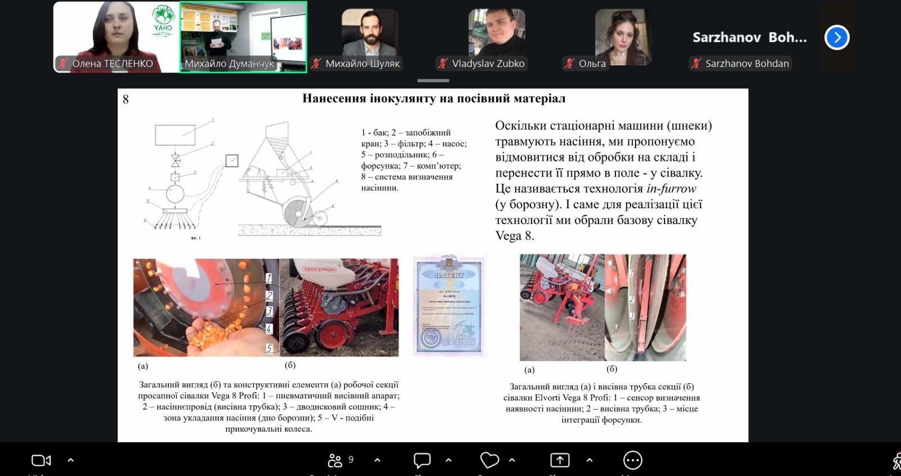Image resolution: width=901 pixels, height=476 pixels.
Task: Select the Олена ТЕСЛЕНКО video thumbnail
Action: (116, 34)
